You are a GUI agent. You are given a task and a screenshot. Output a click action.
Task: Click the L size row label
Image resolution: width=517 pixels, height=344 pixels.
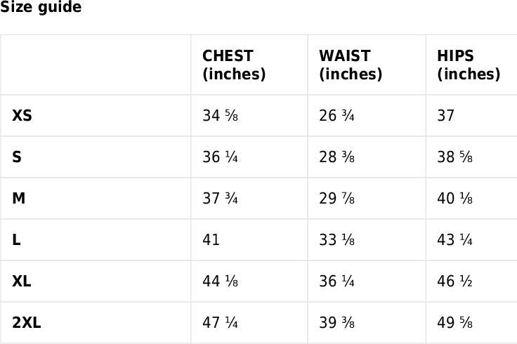coord(16,240)
